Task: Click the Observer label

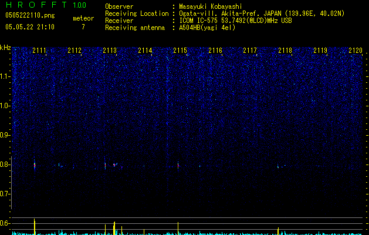Action: pos(119,6)
